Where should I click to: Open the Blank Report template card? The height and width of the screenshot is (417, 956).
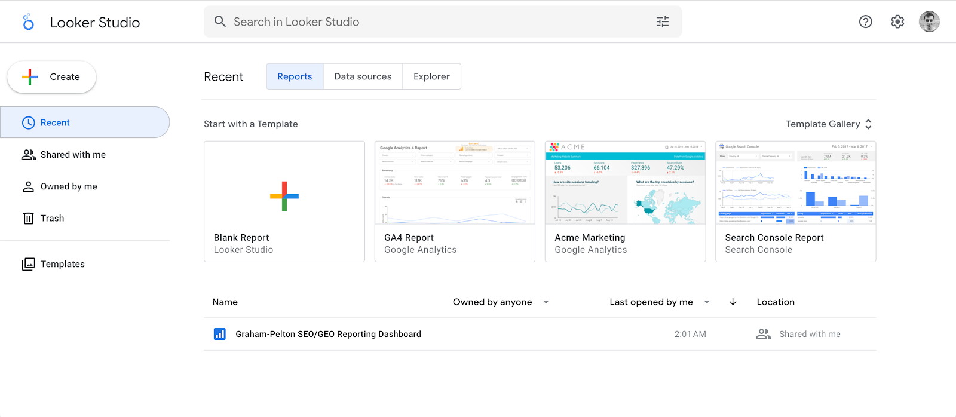point(284,201)
